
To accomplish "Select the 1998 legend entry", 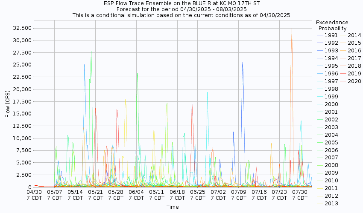I will click(x=328, y=89).
